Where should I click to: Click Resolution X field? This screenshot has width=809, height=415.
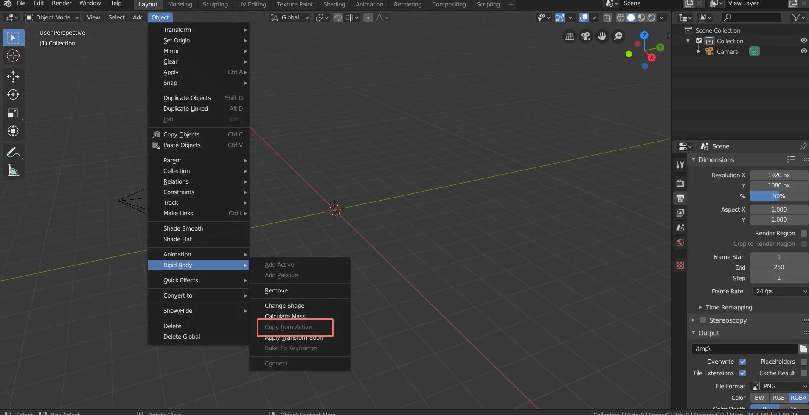[779, 175]
